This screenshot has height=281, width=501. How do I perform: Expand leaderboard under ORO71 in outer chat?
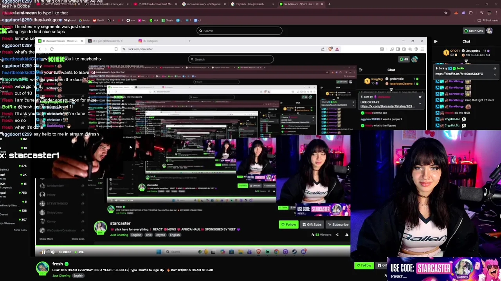click(466, 61)
